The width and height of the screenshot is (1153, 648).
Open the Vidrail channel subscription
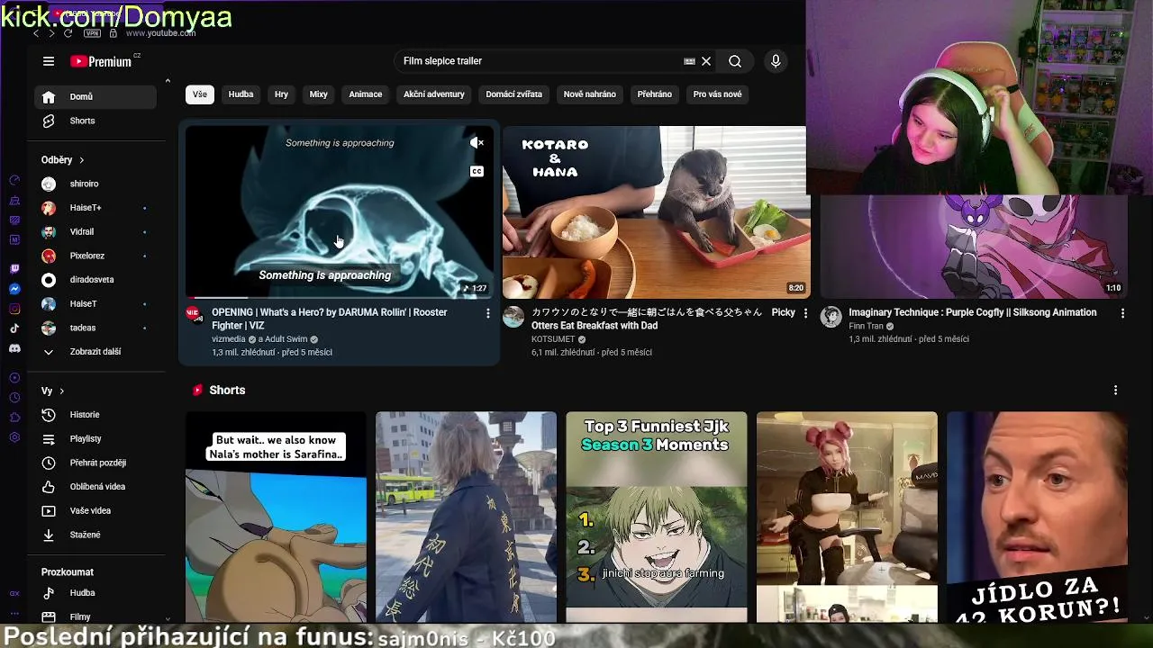[95, 232]
